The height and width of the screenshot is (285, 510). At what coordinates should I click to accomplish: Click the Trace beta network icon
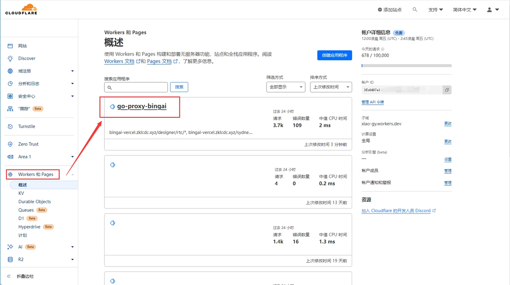[10, 109]
